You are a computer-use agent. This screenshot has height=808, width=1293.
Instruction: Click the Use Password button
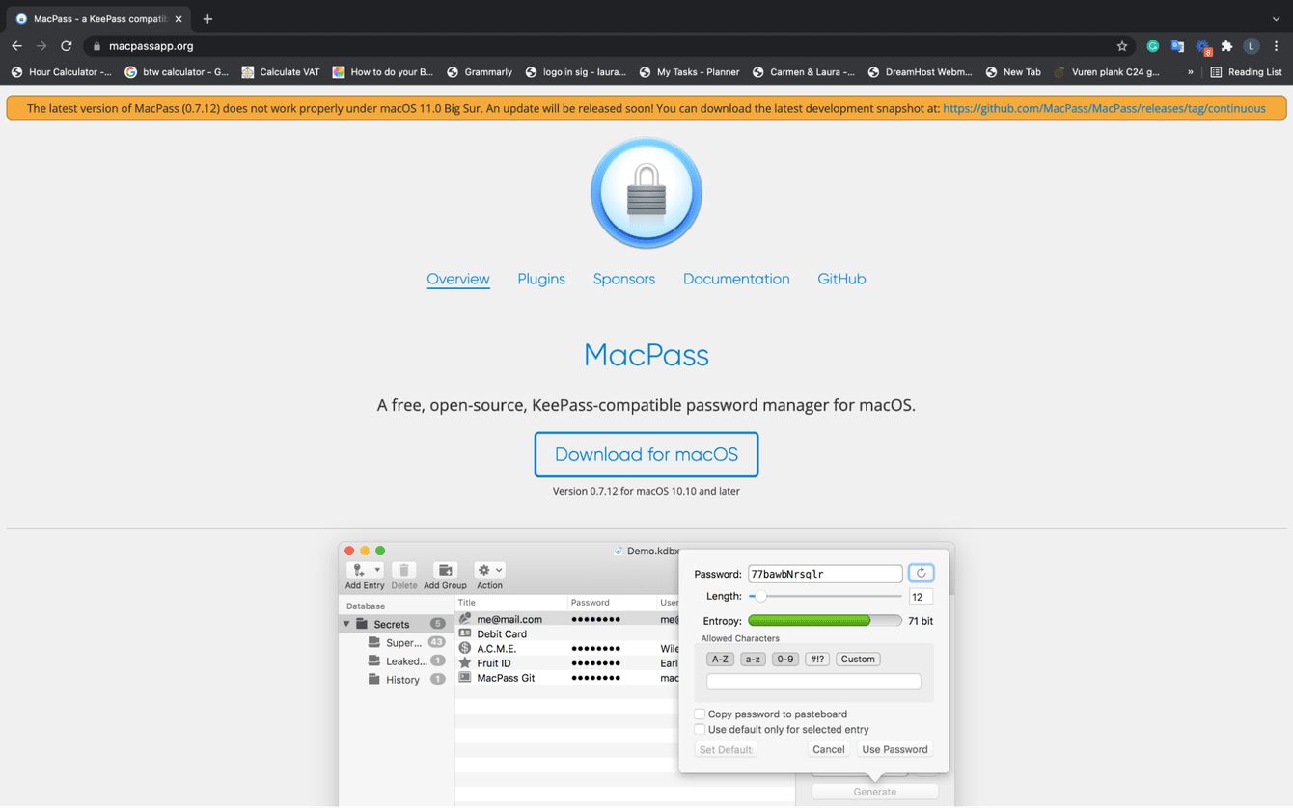pos(894,749)
